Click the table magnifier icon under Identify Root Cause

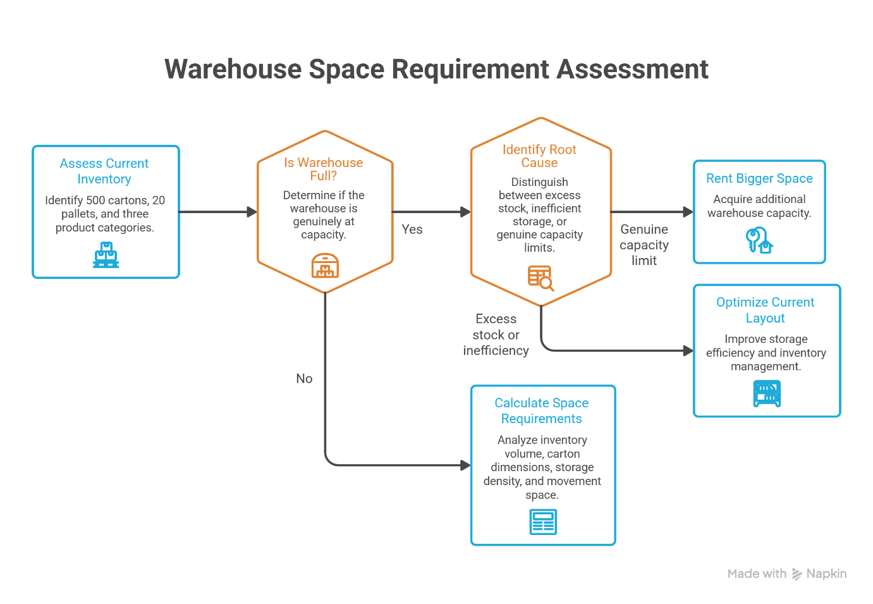coord(541,278)
